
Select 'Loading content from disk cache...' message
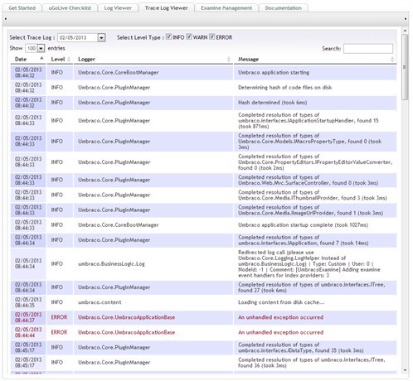coord(281,302)
